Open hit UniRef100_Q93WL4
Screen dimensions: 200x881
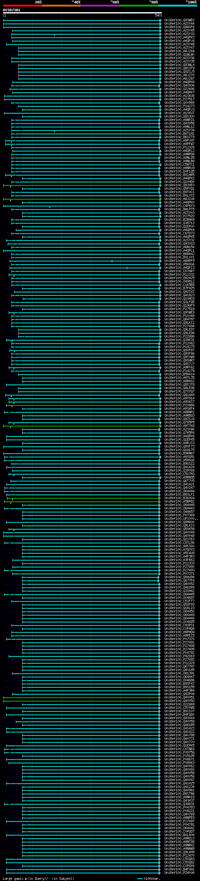tap(179, 65)
